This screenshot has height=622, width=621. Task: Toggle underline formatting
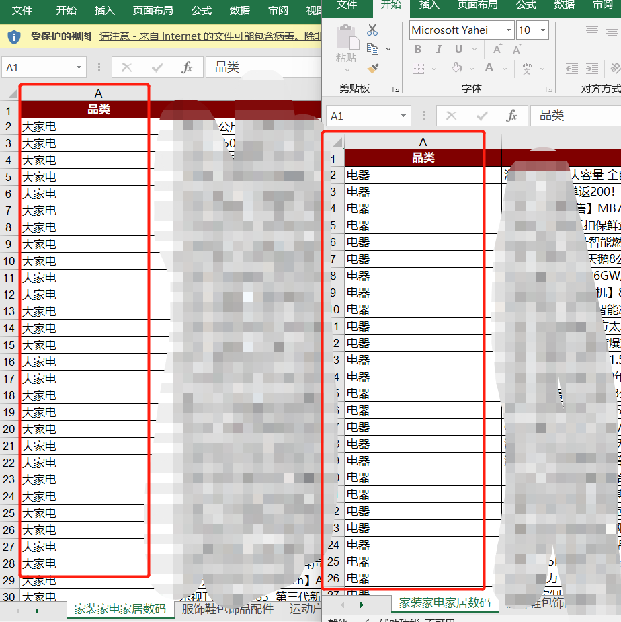pos(457,49)
